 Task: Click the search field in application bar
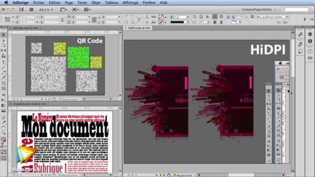click(295, 9)
